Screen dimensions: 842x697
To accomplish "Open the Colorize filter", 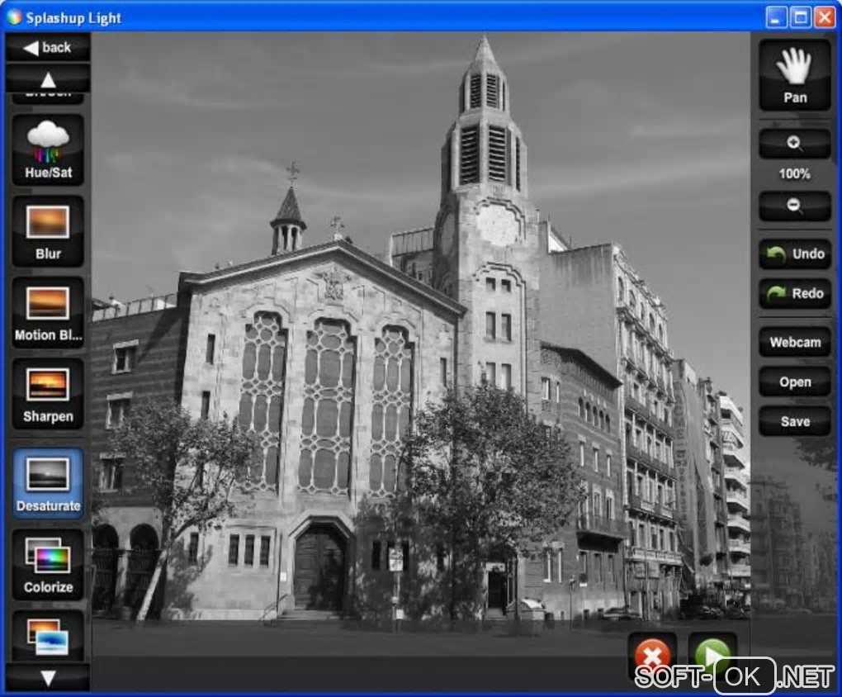I will pyautogui.click(x=48, y=565).
